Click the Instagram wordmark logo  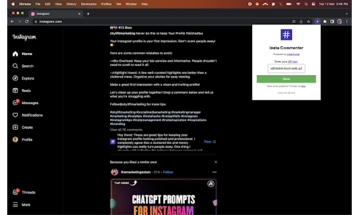point(24,37)
